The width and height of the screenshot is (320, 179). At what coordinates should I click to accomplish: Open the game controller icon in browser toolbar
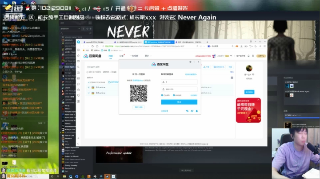[237, 46]
